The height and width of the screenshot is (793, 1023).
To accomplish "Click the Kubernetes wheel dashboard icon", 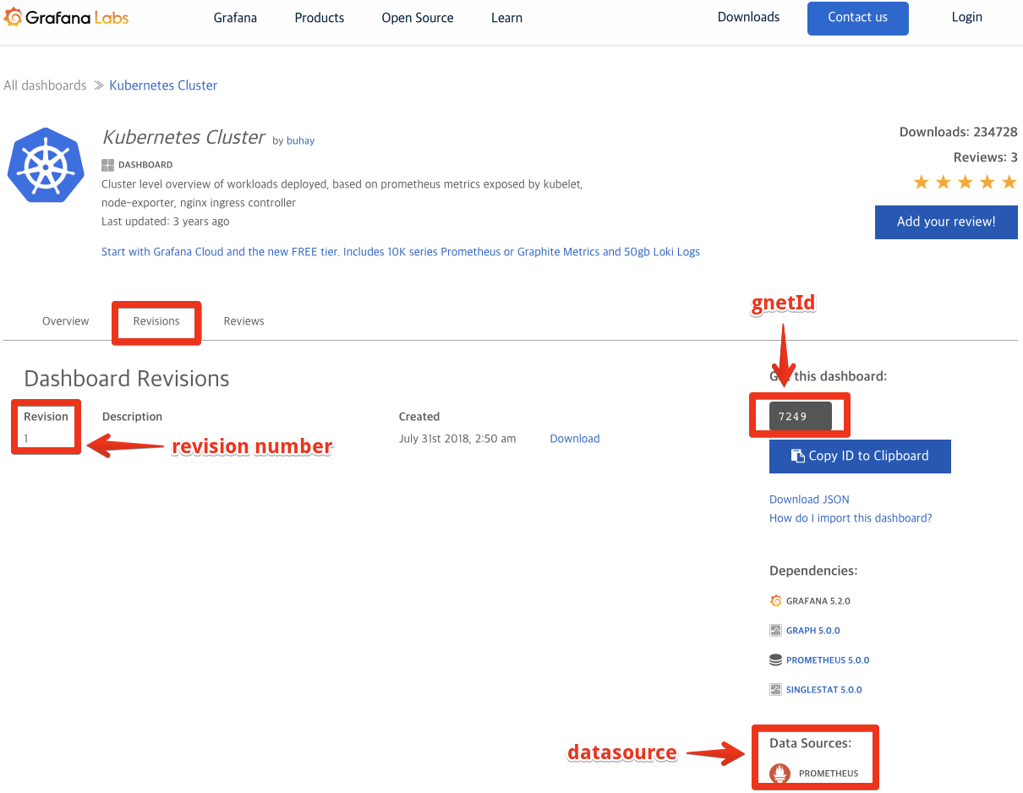I will [x=46, y=166].
